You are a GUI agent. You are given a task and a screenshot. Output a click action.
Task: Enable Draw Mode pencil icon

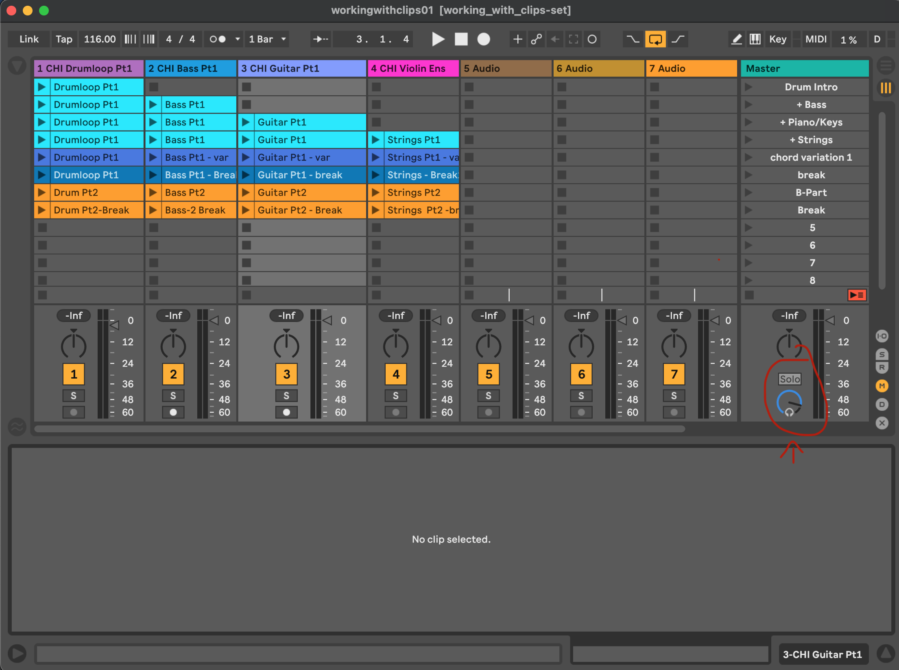(x=736, y=39)
